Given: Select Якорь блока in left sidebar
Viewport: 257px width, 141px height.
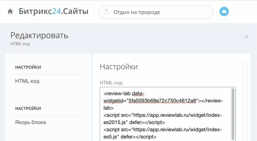Looking at the screenshot, I should [30, 122].
